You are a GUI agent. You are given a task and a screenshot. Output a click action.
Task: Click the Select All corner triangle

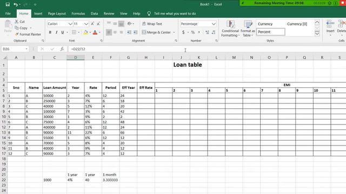pos(4,58)
